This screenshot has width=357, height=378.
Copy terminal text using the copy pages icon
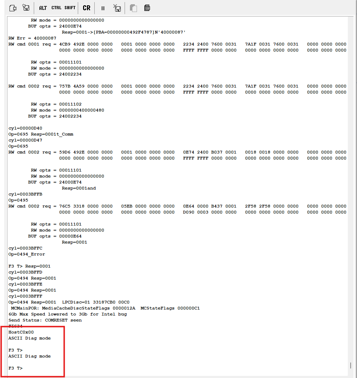coord(133,8)
